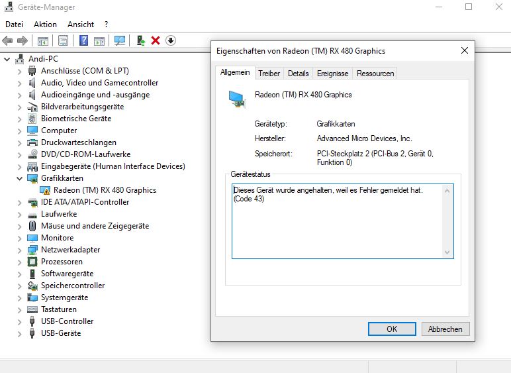
Task: Maximize the Geräte-Manager window
Action: tap(469, 7)
